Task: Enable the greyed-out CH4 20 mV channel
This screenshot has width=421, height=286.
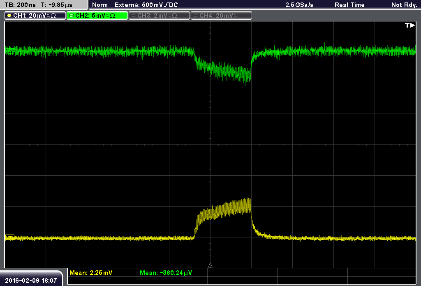Action: point(221,16)
